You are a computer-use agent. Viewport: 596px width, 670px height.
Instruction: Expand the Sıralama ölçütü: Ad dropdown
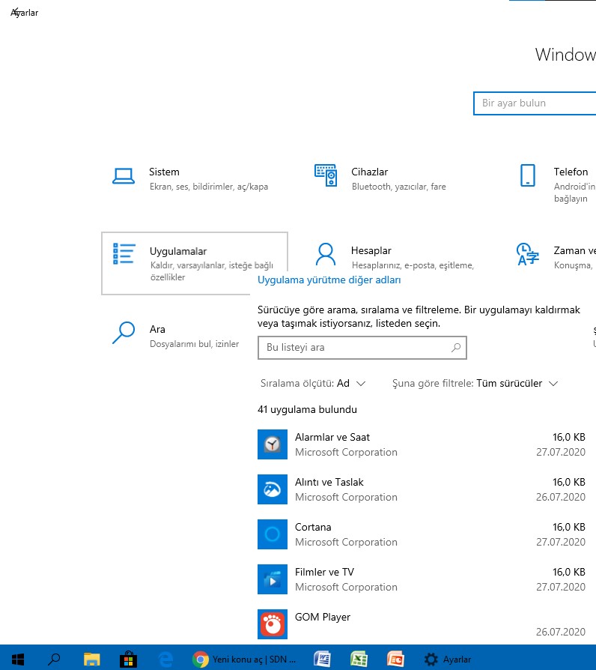[x=313, y=383]
